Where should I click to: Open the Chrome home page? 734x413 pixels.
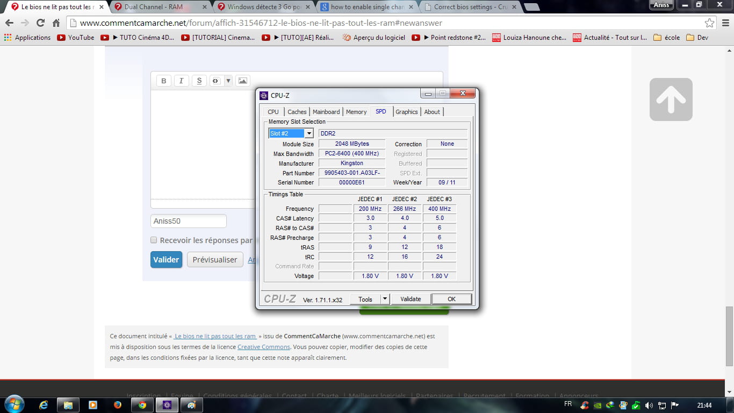tap(56, 23)
